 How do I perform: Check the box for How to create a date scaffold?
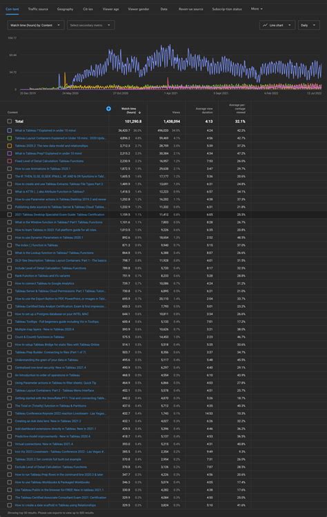pyautogui.click(x=10, y=505)
